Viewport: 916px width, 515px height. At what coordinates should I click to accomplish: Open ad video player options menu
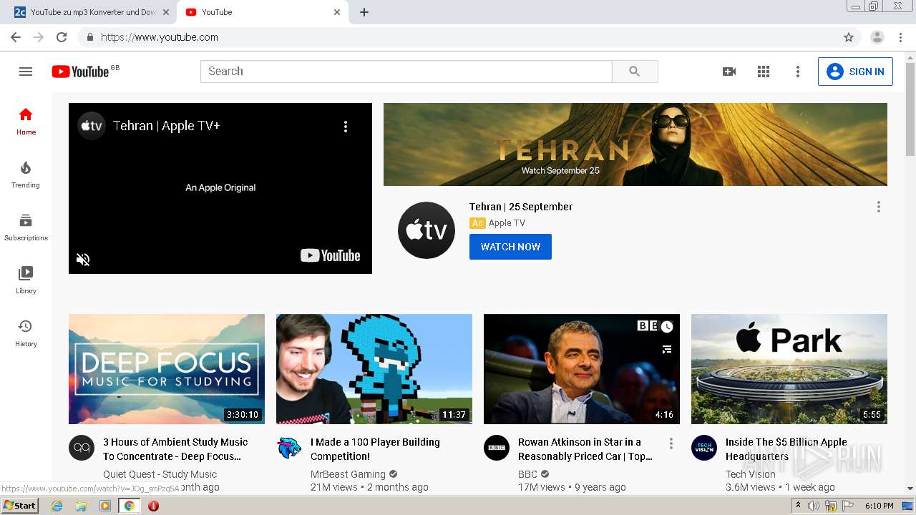[x=346, y=127]
